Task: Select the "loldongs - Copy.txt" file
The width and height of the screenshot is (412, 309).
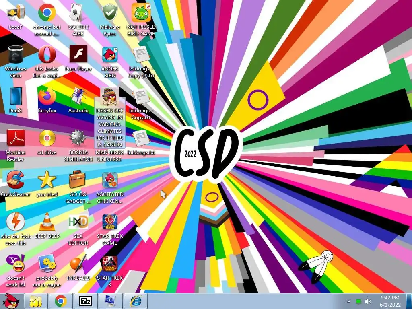Action: (141, 97)
